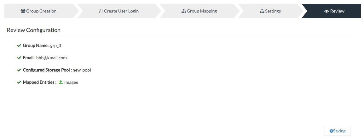Click the eye icon in Review step
The width and height of the screenshot is (364, 139).
coord(326,11)
